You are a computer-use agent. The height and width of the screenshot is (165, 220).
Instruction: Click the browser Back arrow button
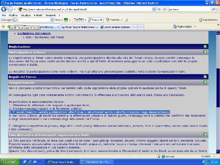(x=4, y=9)
